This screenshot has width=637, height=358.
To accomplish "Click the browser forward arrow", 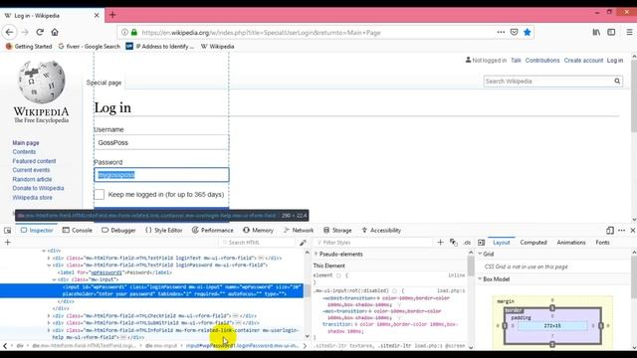I will (x=25, y=32).
